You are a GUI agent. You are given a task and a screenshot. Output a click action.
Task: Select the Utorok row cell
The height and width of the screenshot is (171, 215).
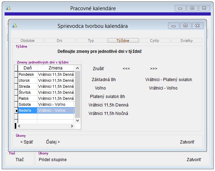(28, 80)
